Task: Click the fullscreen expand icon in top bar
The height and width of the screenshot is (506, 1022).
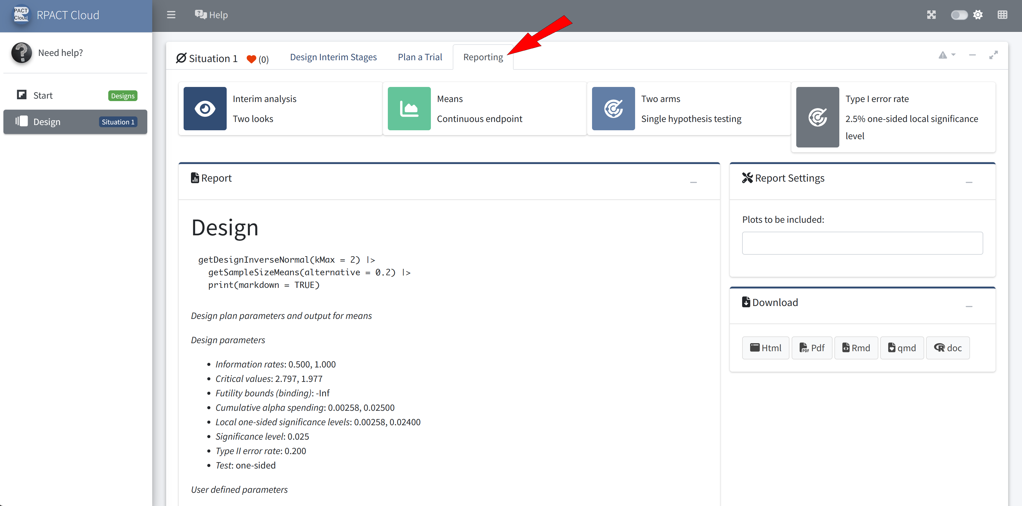Action: [931, 15]
